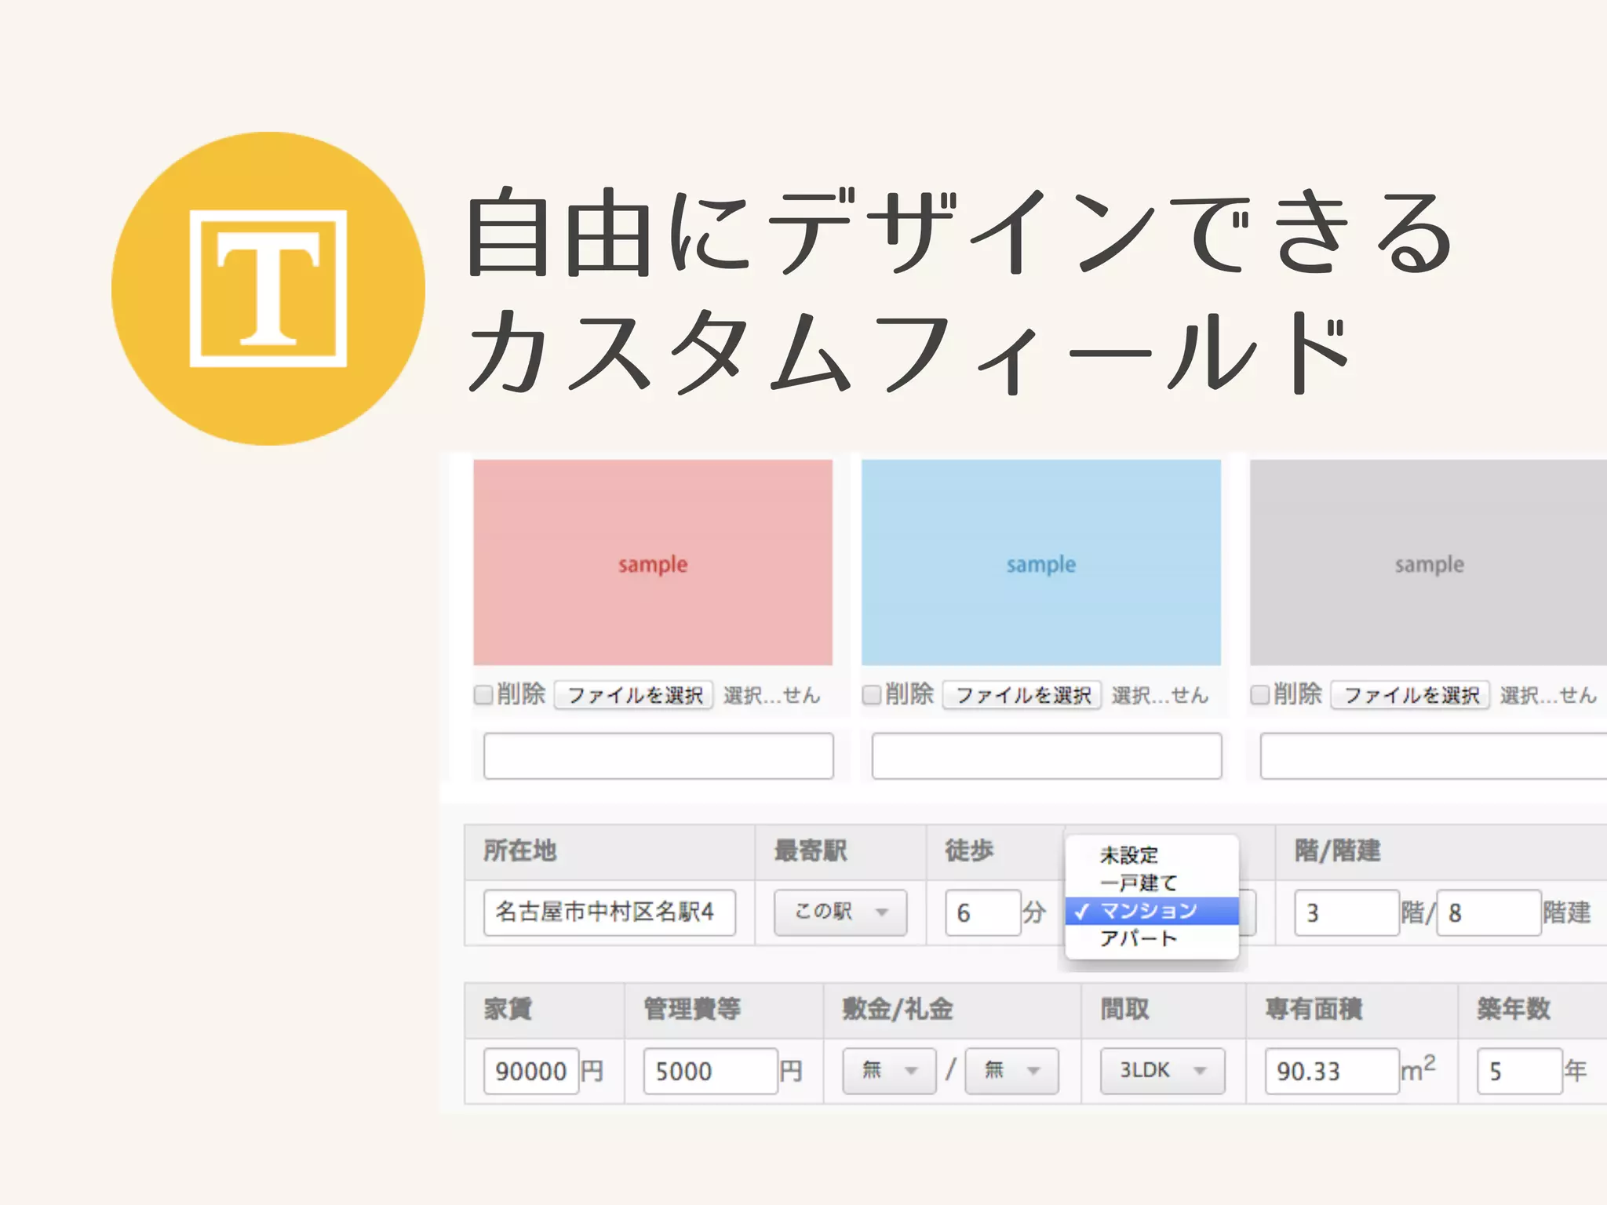Click the pink sample image thumbnail
This screenshot has width=1607, height=1205.
coord(653,562)
